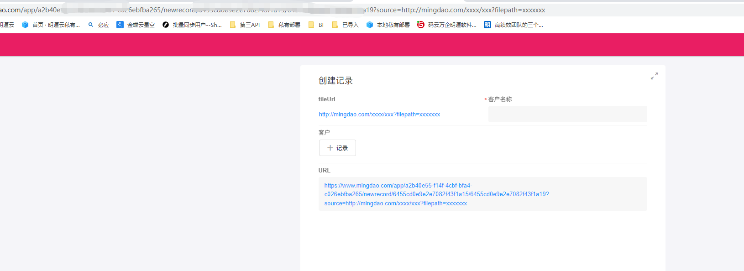Viewport: 744px width, 271px height.
Task: Expand the 创建记录 form to fullscreen
Action: 654,76
